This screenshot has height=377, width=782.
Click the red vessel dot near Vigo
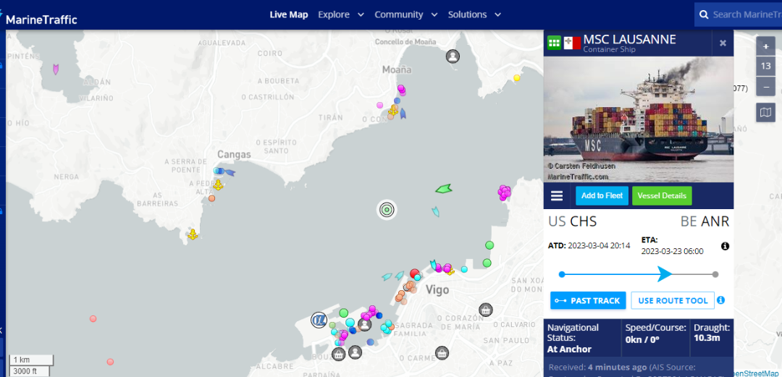(414, 274)
